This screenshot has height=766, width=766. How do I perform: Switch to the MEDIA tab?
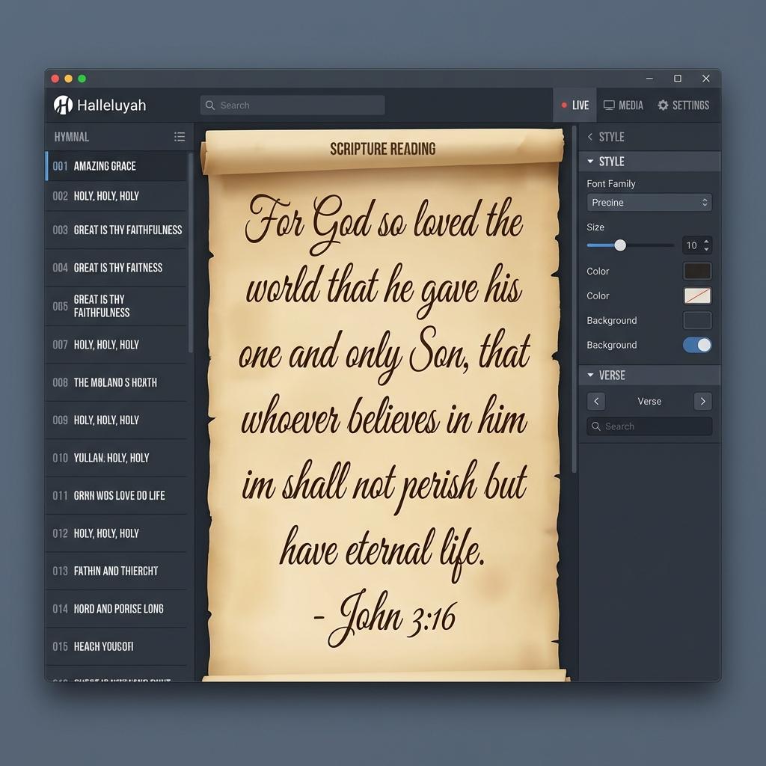[x=623, y=105]
